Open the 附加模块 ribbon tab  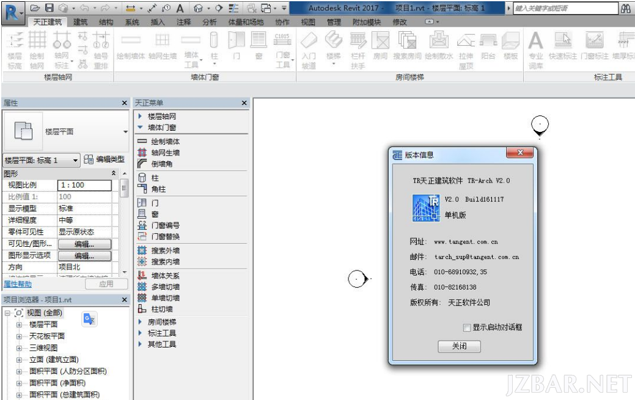point(367,22)
